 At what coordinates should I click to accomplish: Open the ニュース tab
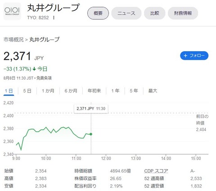[126, 13]
